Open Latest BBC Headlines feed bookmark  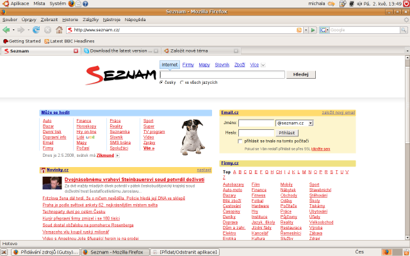(69, 41)
